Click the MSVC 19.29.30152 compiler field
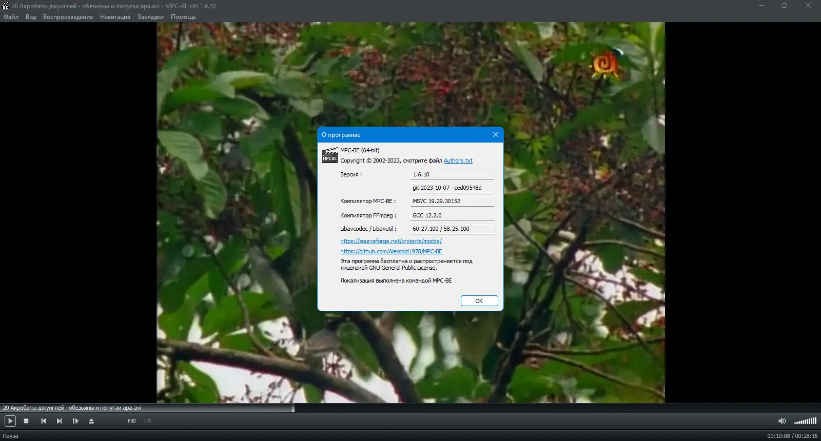 click(452, 201)
